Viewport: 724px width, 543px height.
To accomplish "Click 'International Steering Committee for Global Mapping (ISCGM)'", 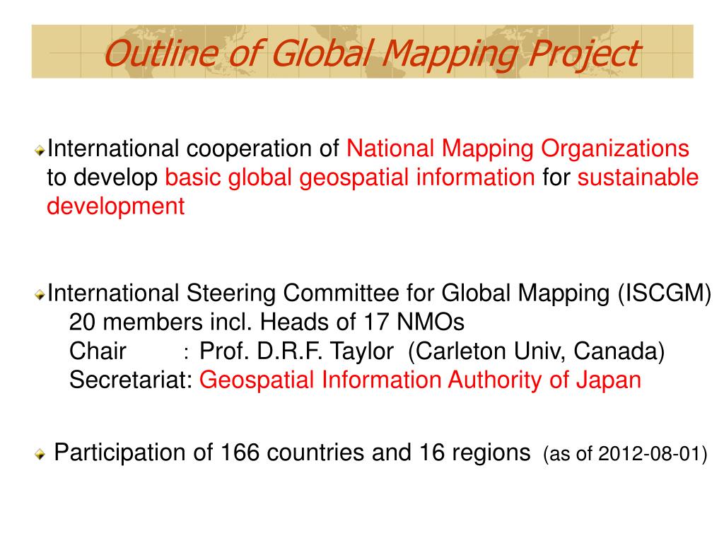I will 380,293.
